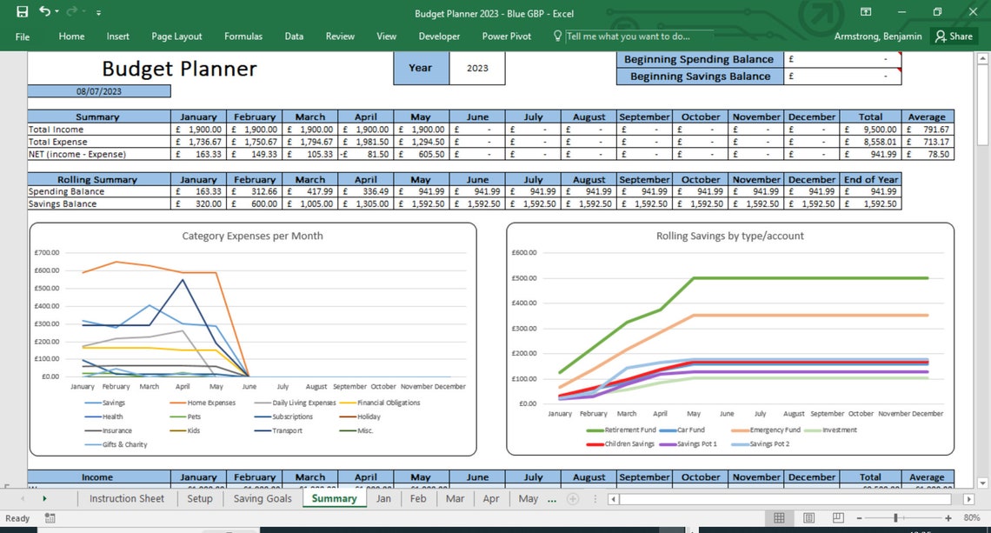The width and height of the screenshot is (991, 533).
Task: Expand the Undo history dropdown arrow
Action: click(57, 11)
